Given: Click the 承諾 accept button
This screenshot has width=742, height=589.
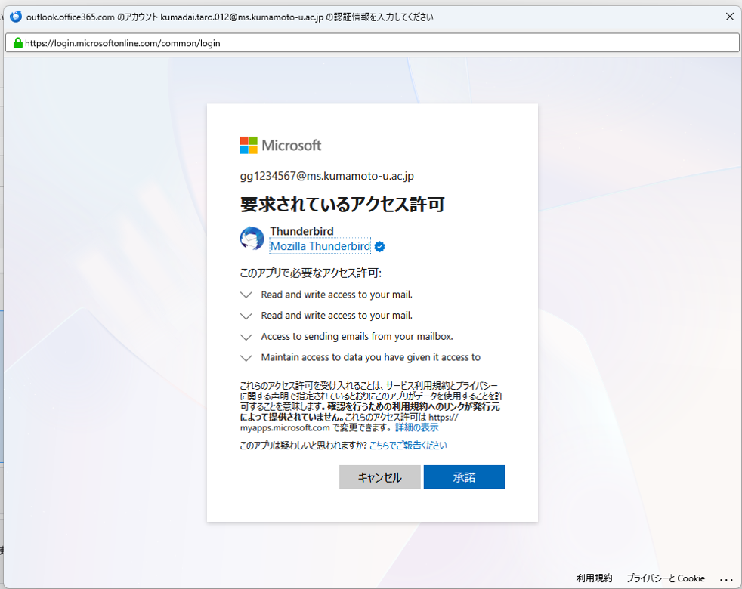Looking at the screenshot, I should pos(464,477).
